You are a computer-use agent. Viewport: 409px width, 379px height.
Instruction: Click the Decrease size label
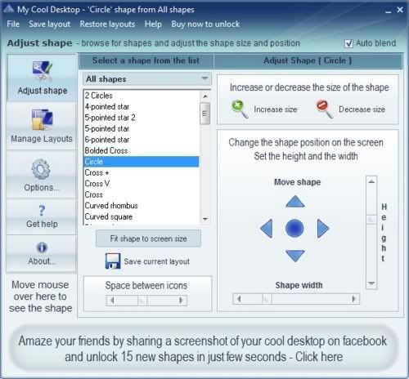tap(362, 109)
